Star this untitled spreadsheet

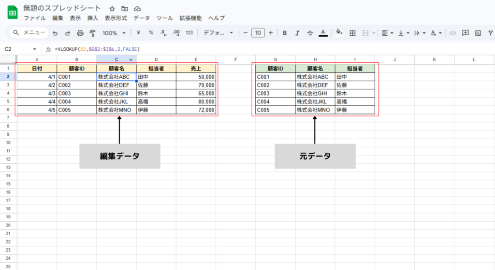pyautogui.click(x=112, y=9)
